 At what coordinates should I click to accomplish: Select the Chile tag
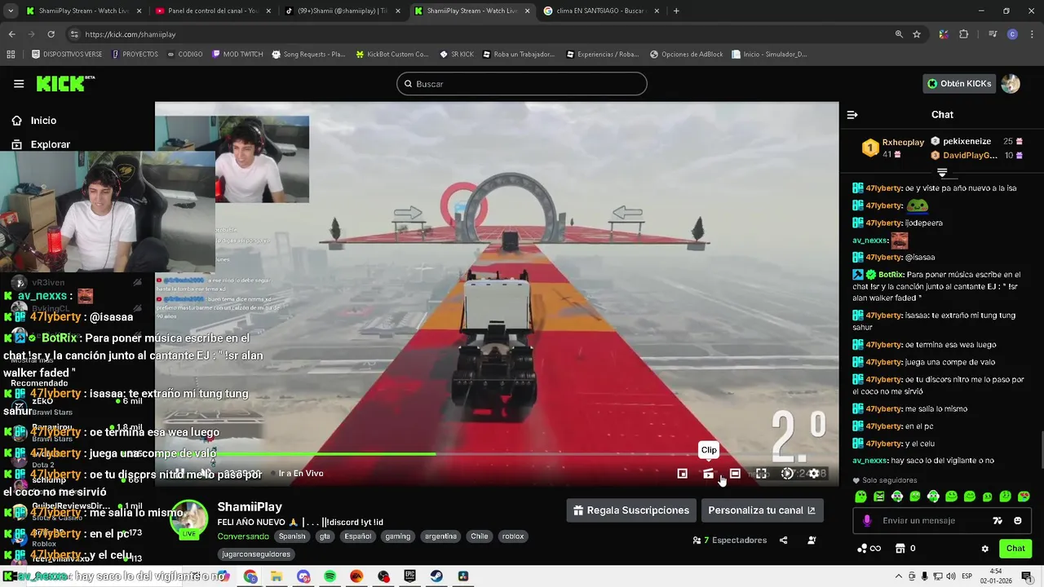479,536
